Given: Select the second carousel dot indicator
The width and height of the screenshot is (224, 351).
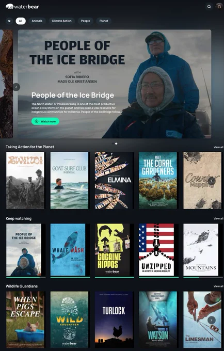Looking at the screenshot, I should (116, 143).
